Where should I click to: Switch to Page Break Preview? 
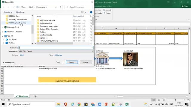tap(164, 100)
